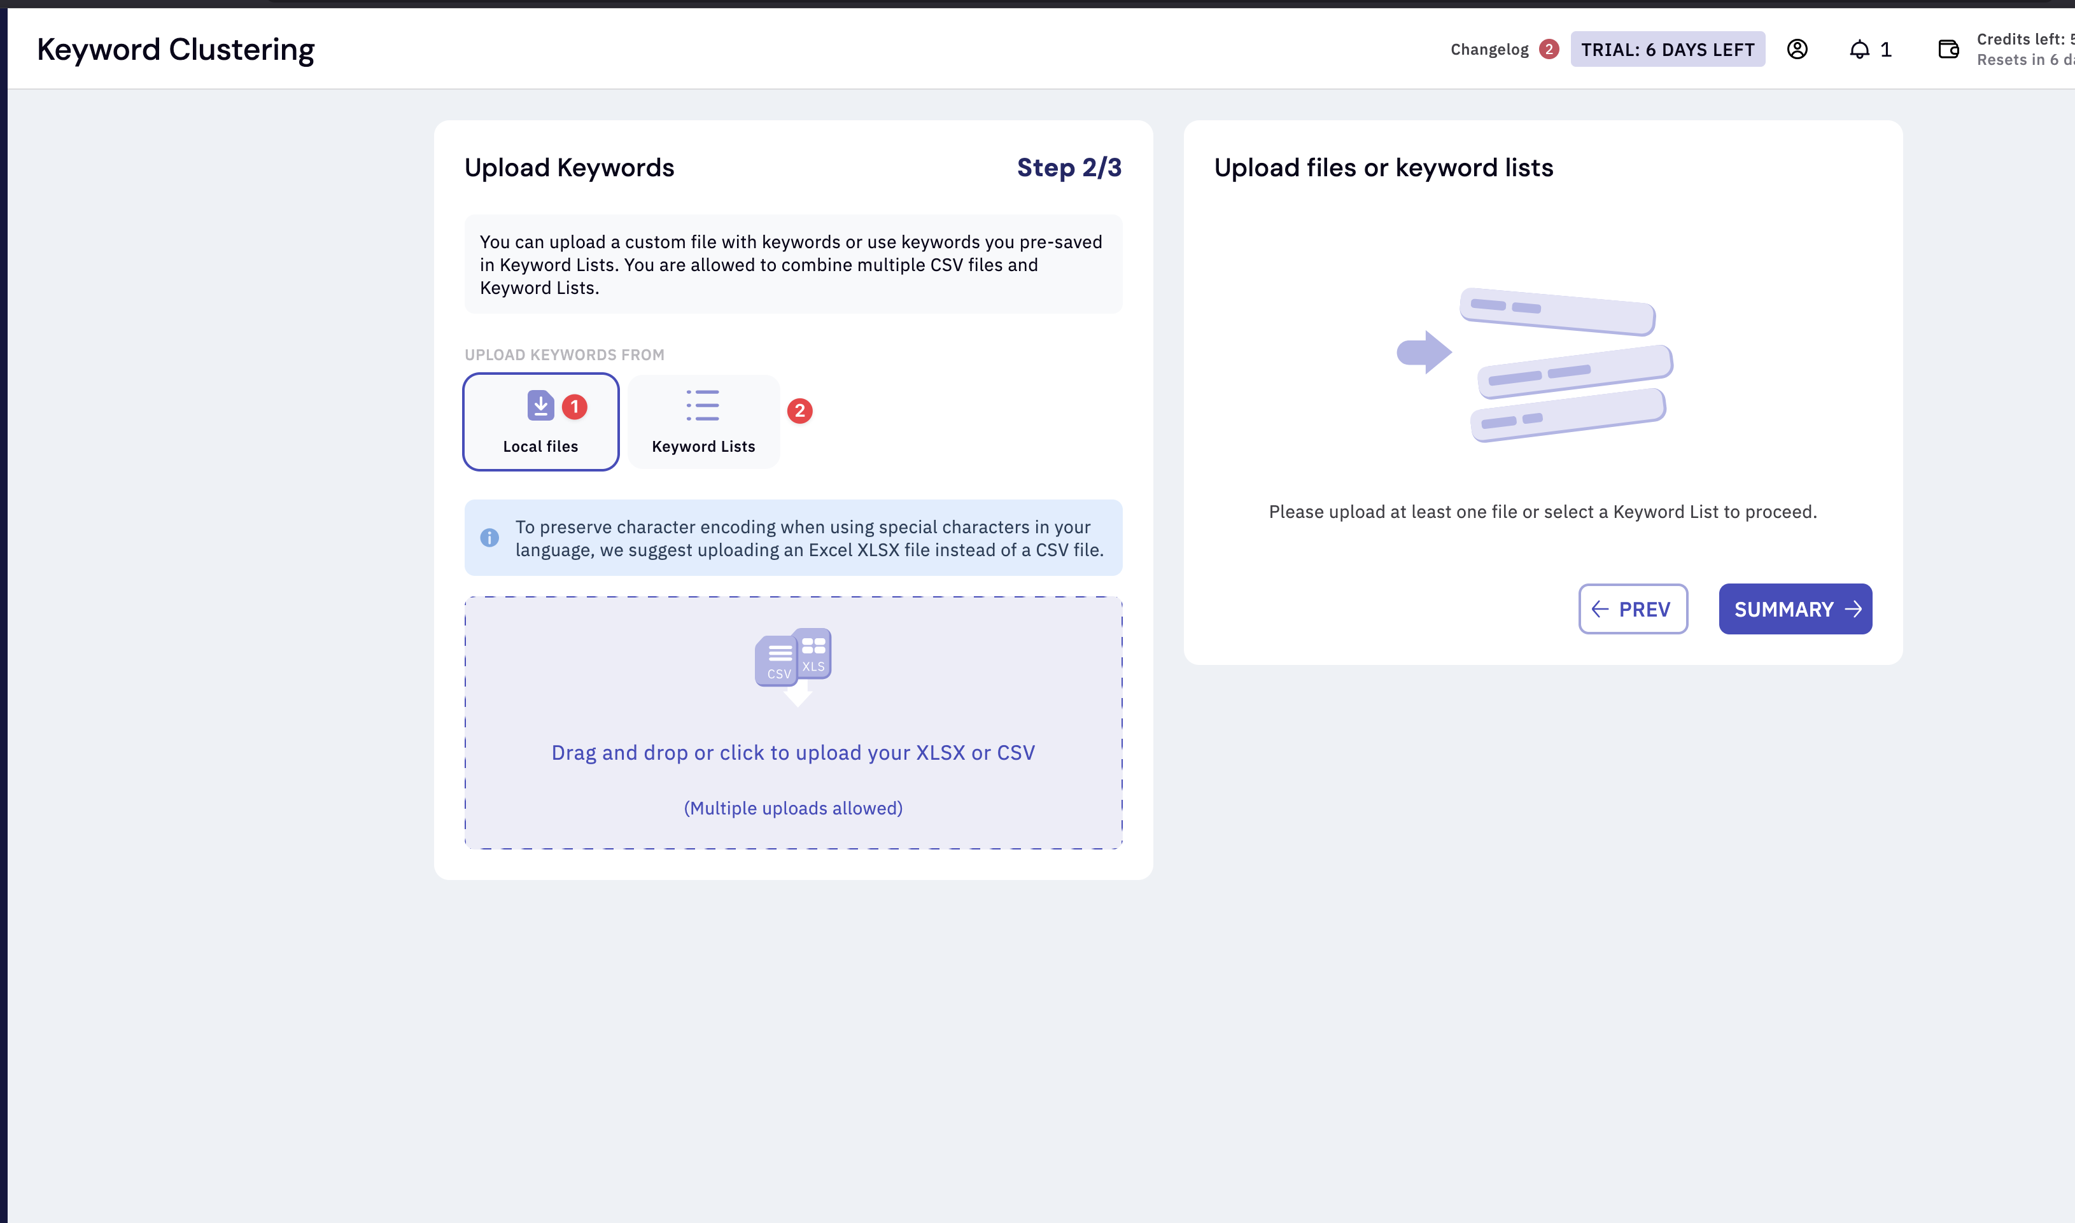Click the CSV XLS file upload icon

point(793,659)
